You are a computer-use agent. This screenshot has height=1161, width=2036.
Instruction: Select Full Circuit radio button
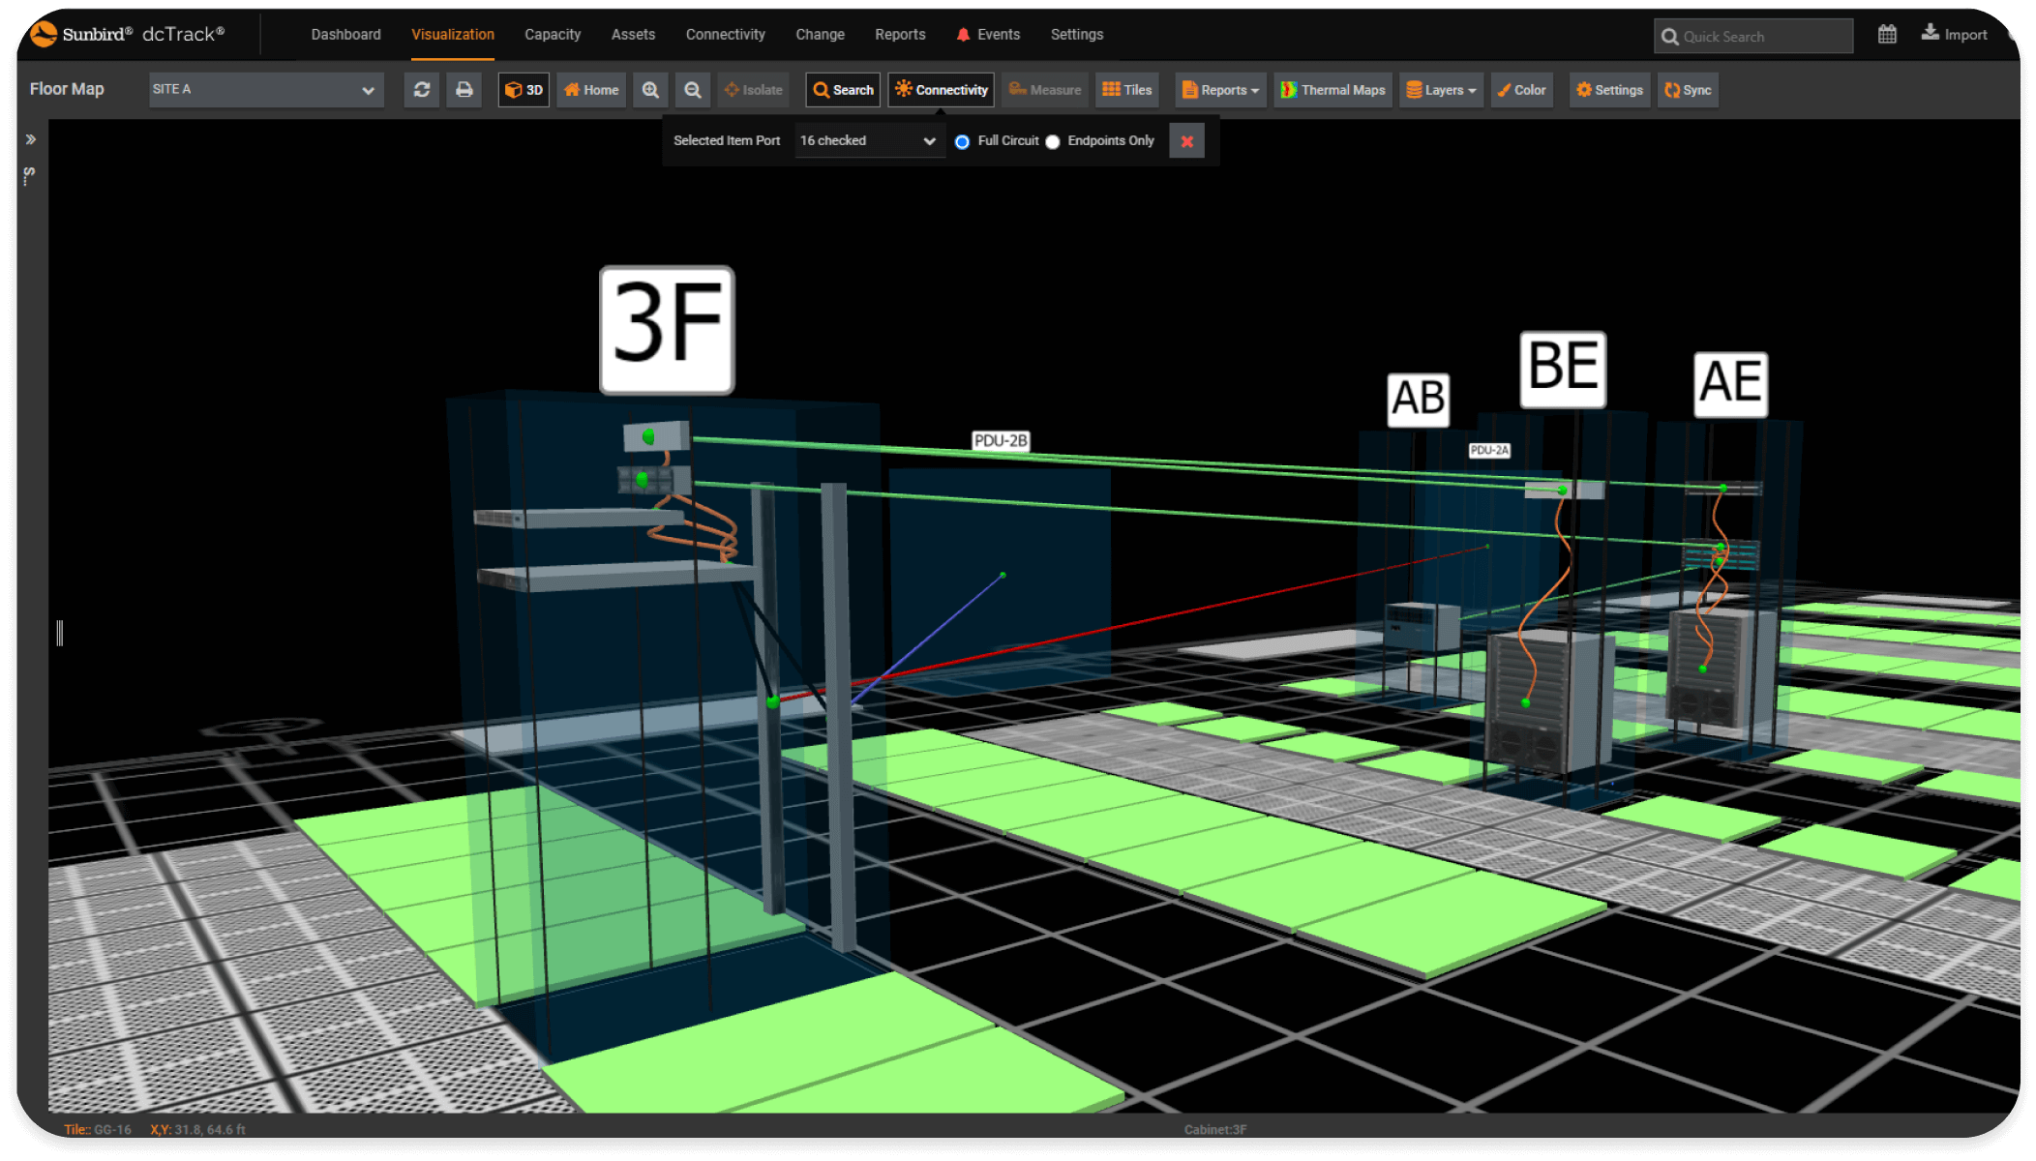point(962,140)
